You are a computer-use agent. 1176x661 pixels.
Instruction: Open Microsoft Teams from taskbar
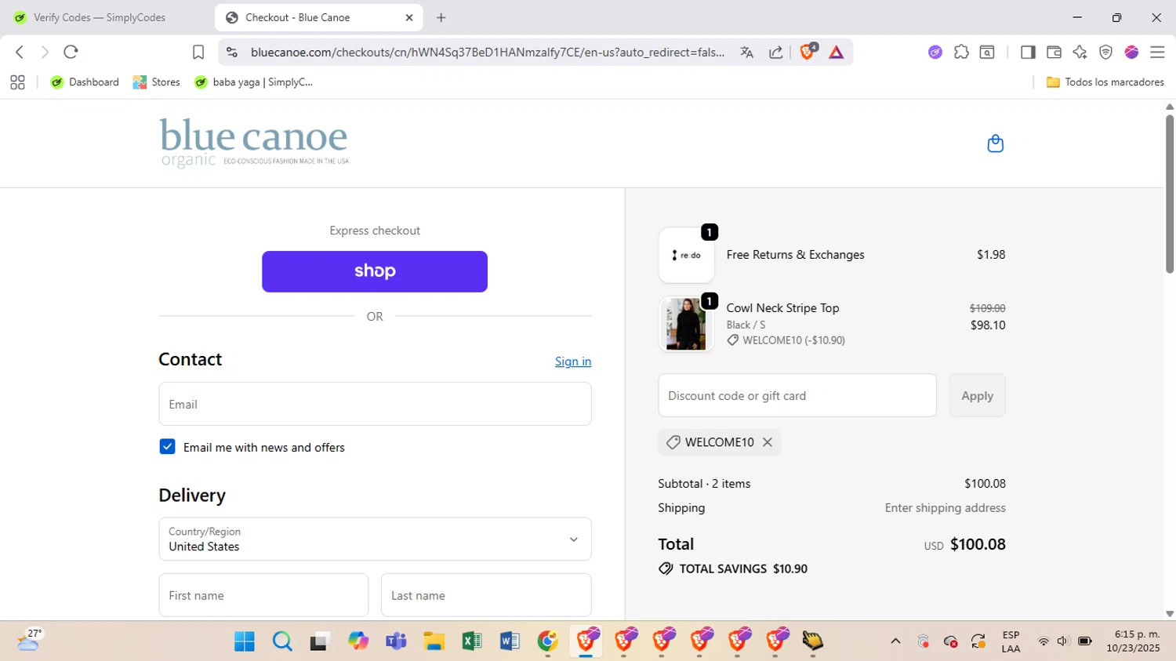pos(396,641)
